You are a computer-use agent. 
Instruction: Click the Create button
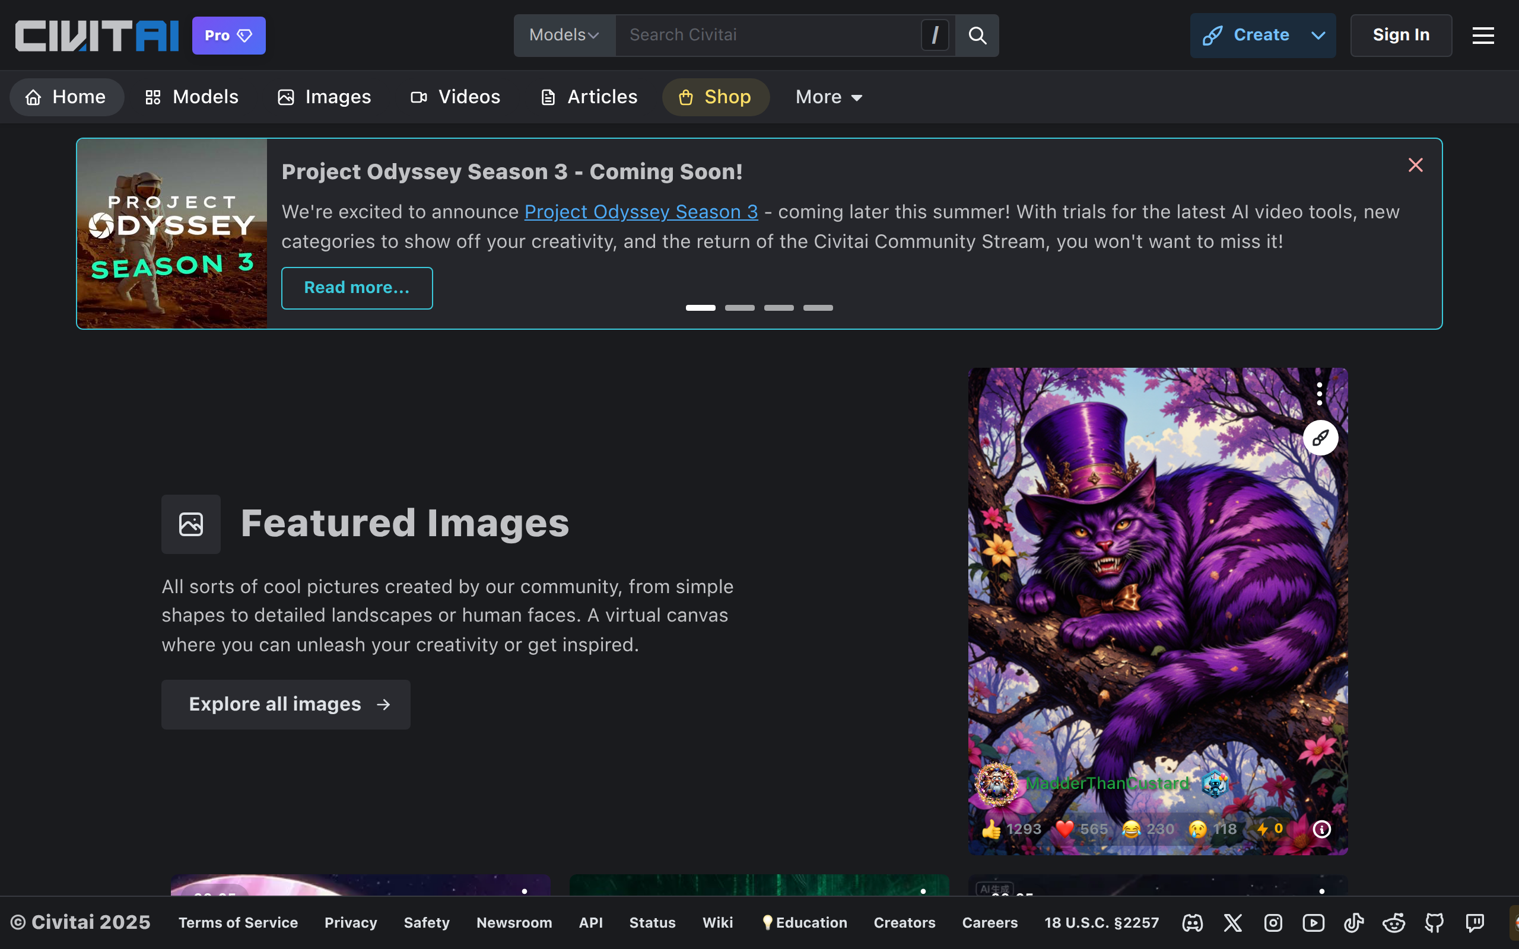pos(1247,35)
